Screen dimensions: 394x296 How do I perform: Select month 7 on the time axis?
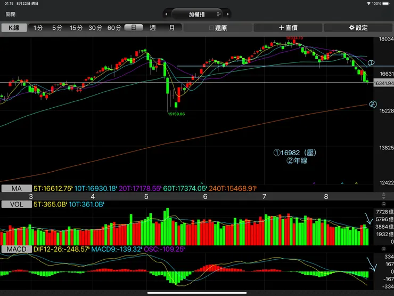264,197
